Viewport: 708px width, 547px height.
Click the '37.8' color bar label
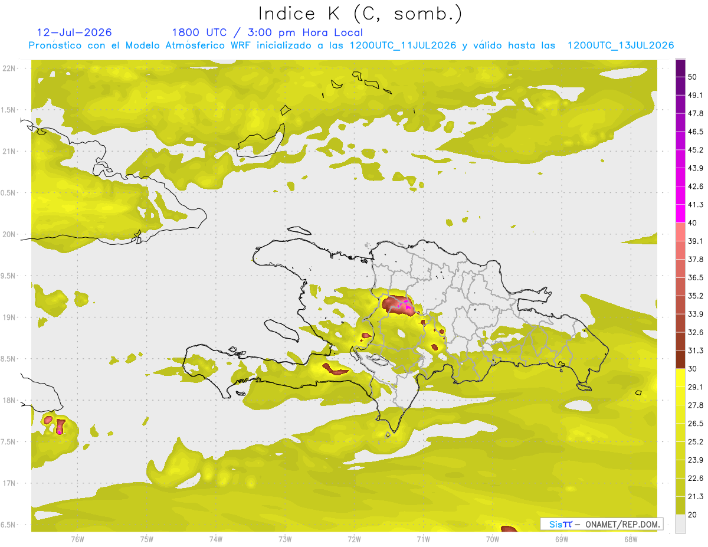pos(696,259)
